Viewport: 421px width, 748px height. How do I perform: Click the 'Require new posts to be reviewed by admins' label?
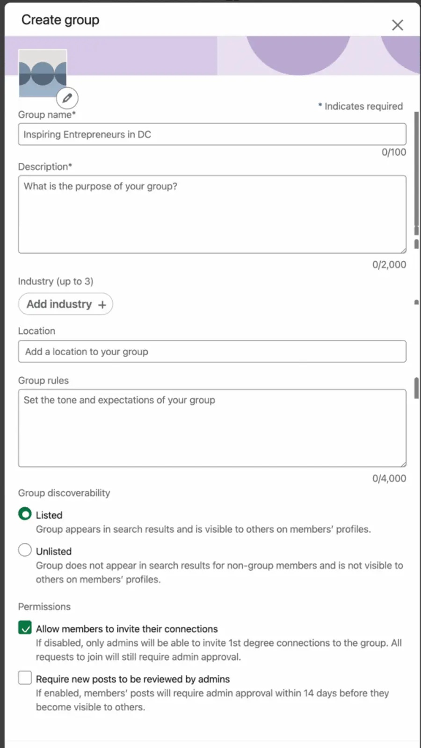(x=133, y=679)
